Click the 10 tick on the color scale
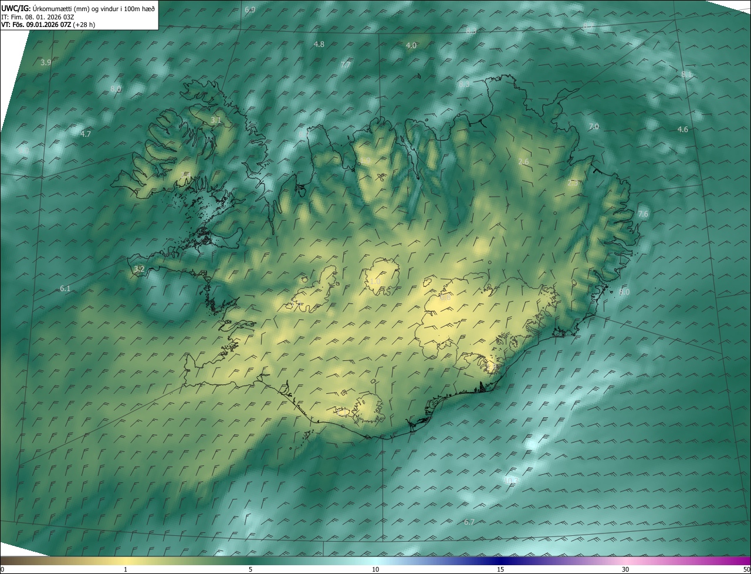The image size is (751, 574). pyautogui.click(x=375, y=569)
